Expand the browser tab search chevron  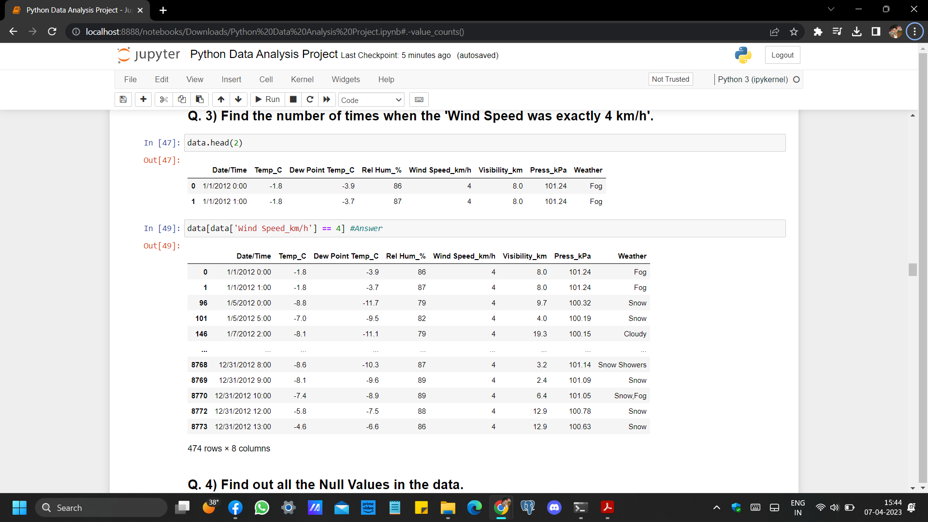[831, 9]
